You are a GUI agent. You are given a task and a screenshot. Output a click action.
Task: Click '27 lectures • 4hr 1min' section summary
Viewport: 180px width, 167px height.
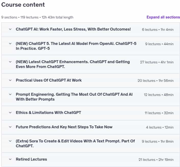(157, 62)
